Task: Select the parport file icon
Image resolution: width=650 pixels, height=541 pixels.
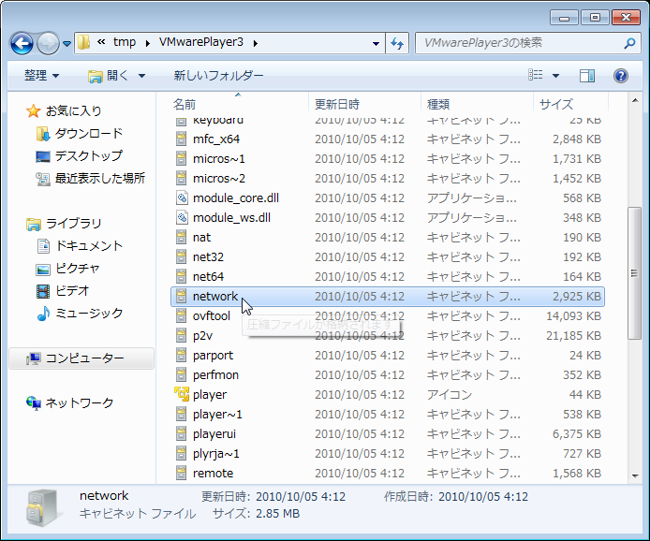Action: (x=181, y=355)
